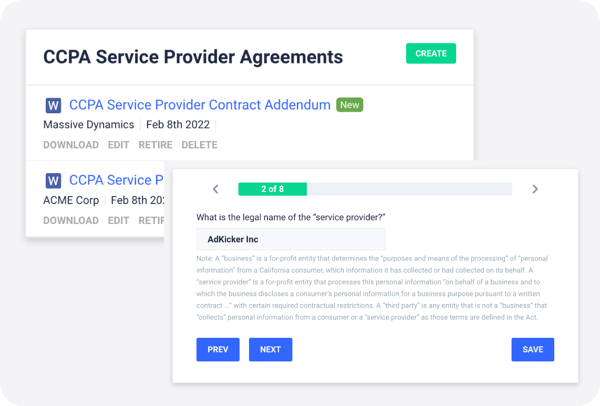Screen dimensions: 600x406
Task: Retire the Massive Dynamics agreement
Action: (156, 145)
